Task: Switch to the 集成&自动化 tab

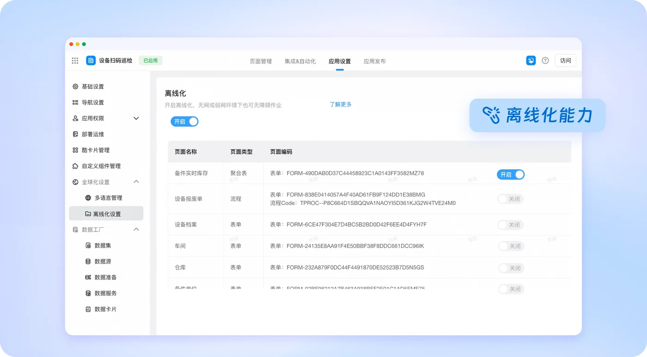Action: coord(300,61)
